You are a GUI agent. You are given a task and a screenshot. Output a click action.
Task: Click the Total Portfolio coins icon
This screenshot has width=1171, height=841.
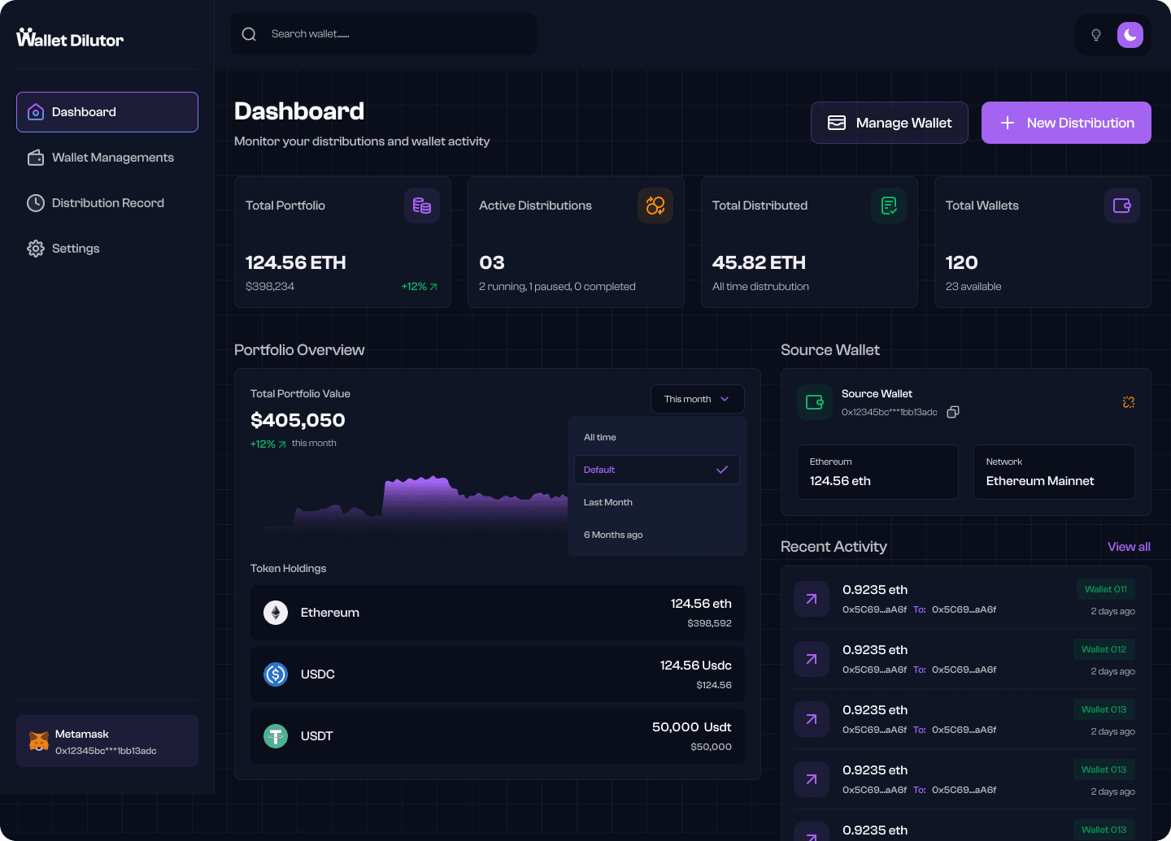[x=422, y=206]
